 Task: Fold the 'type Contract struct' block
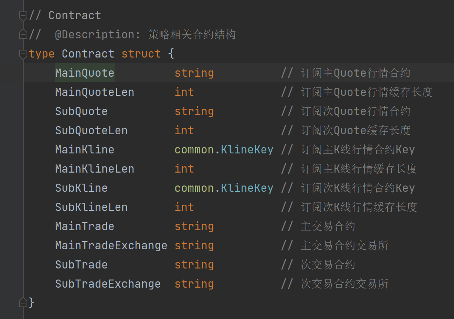tap(23, 54)
